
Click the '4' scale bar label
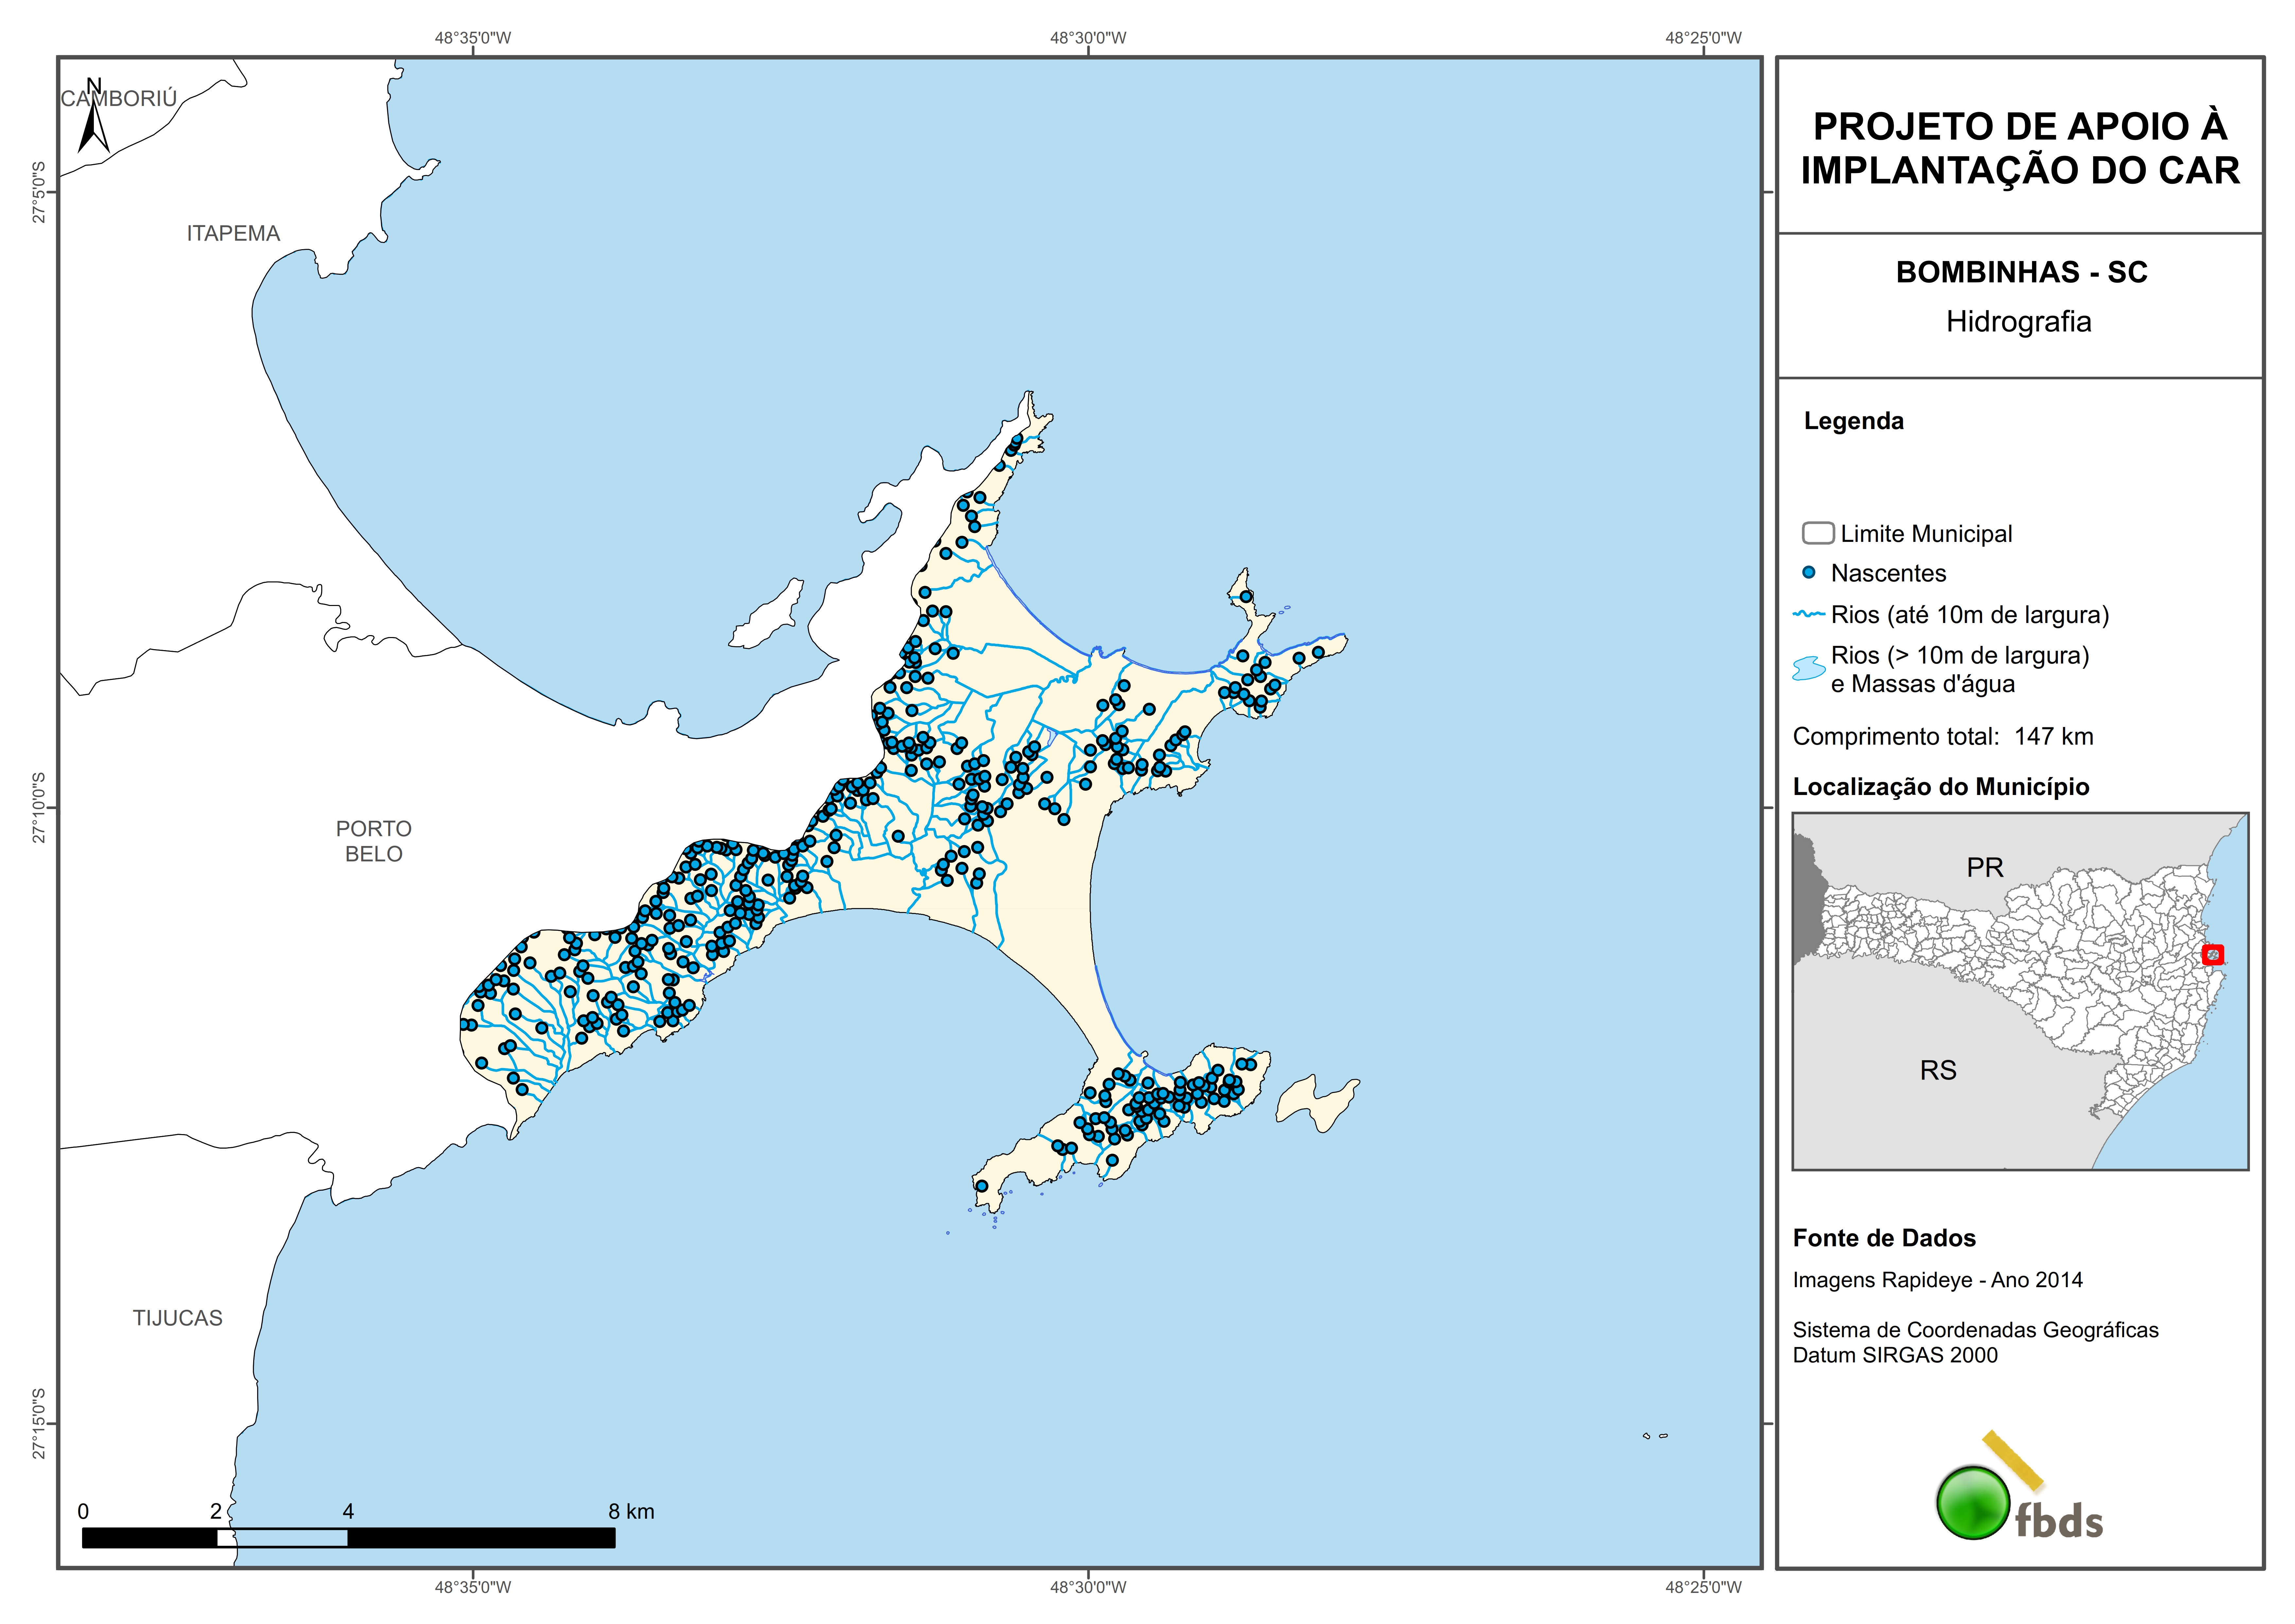348,1512
